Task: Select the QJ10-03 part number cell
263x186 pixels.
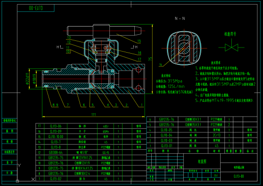Action: point(166,141)
